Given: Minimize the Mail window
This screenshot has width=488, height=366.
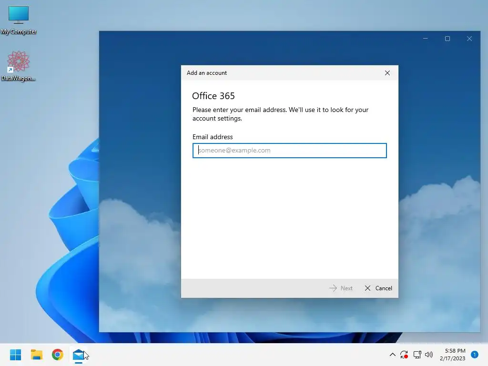Looking at the screenshot, I should [426, 39].
